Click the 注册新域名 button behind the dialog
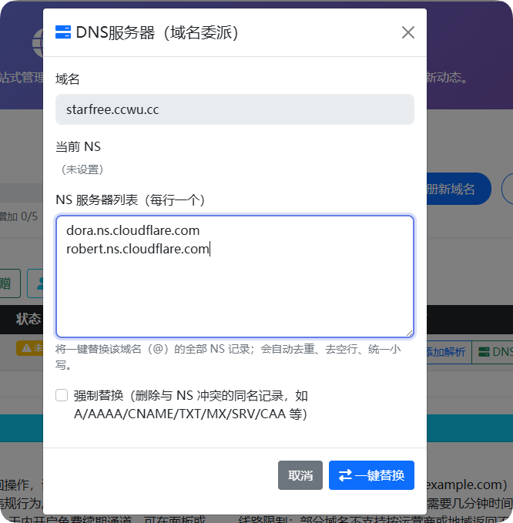The height and width of the screenshot is (523, 513). (458, 189)
